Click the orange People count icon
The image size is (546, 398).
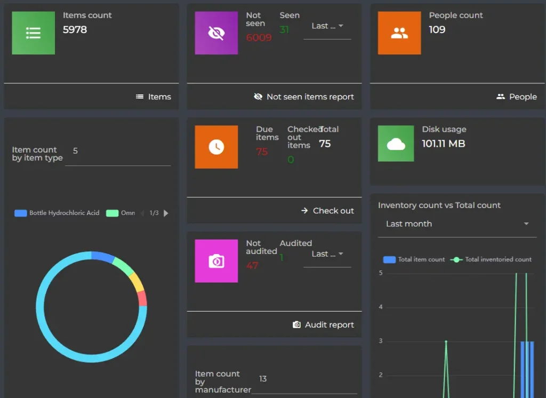point(399,33)
